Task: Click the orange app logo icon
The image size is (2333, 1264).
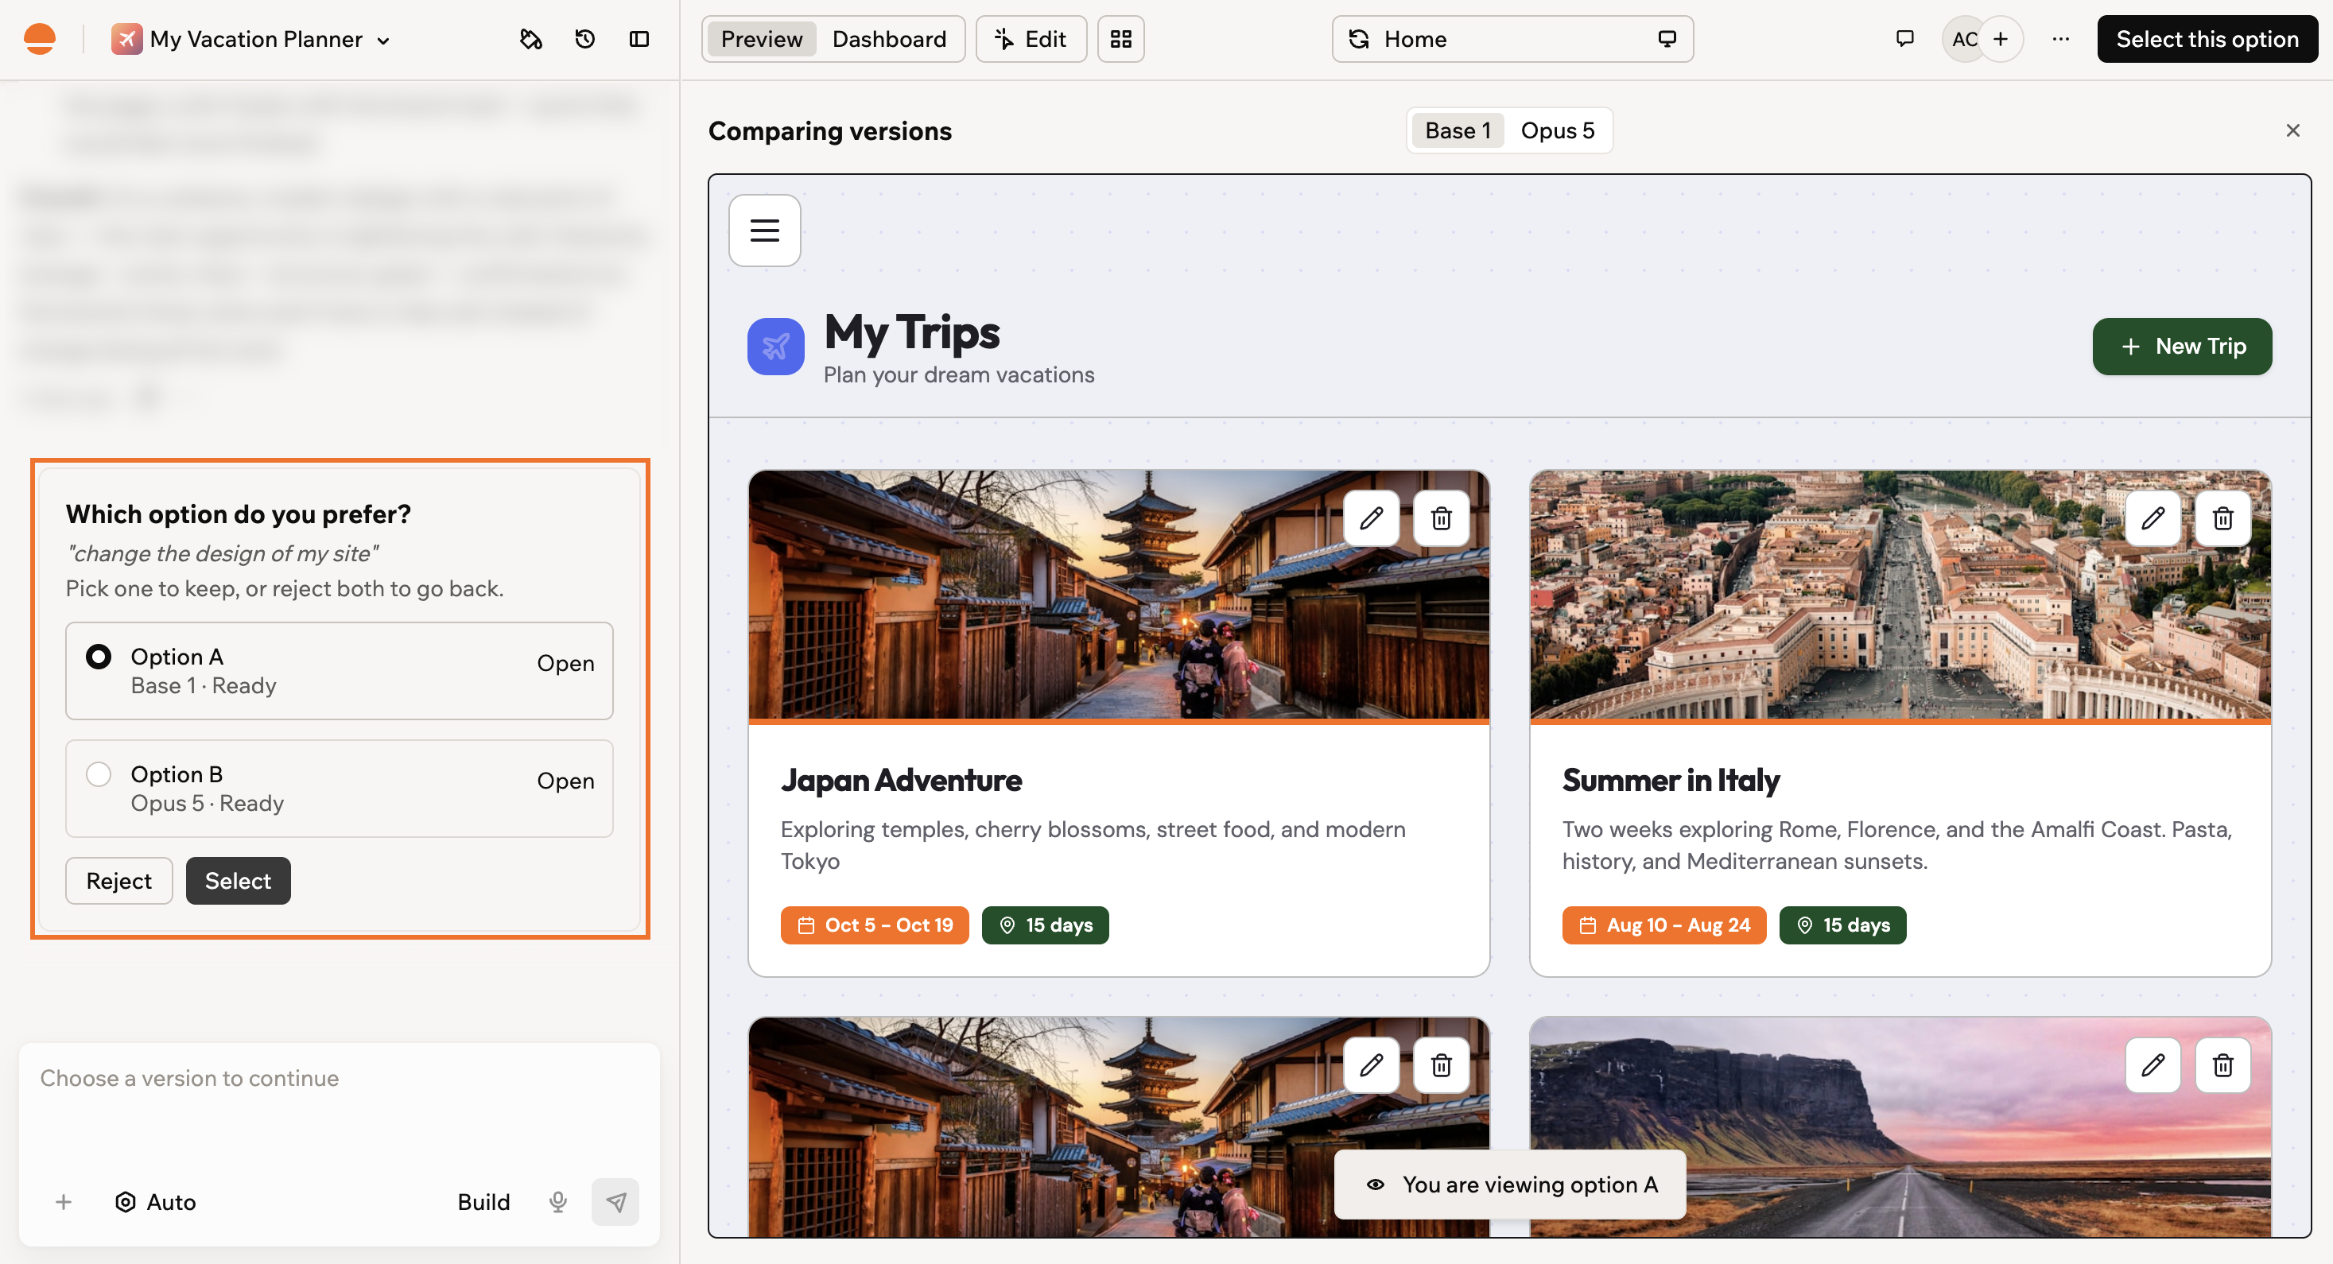Action: click(40, 39)
